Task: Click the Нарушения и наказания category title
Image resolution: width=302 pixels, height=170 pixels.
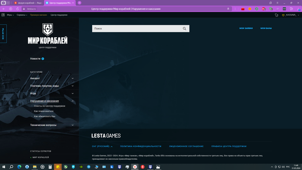Action: 45,101
